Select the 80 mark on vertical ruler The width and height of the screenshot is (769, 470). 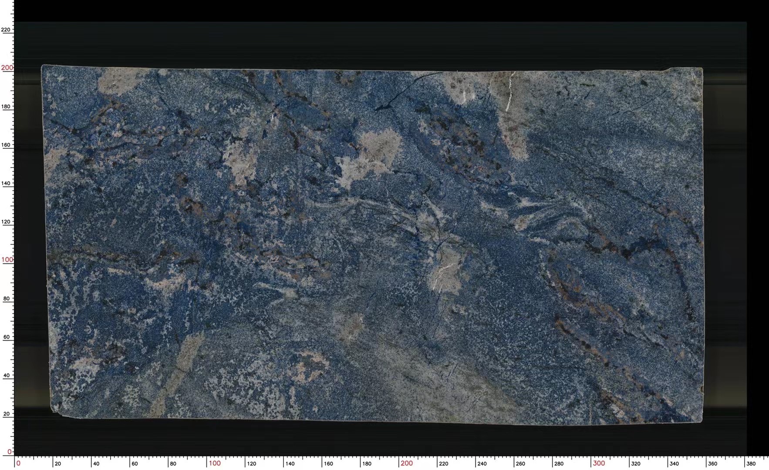point(7,299)
